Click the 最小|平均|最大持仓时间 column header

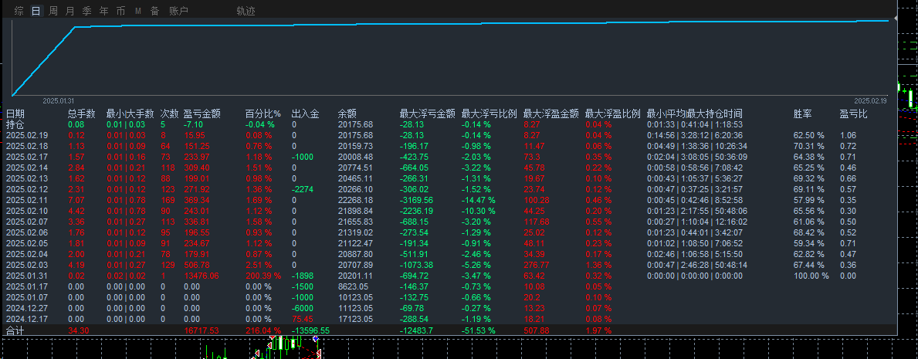(695, 114)
